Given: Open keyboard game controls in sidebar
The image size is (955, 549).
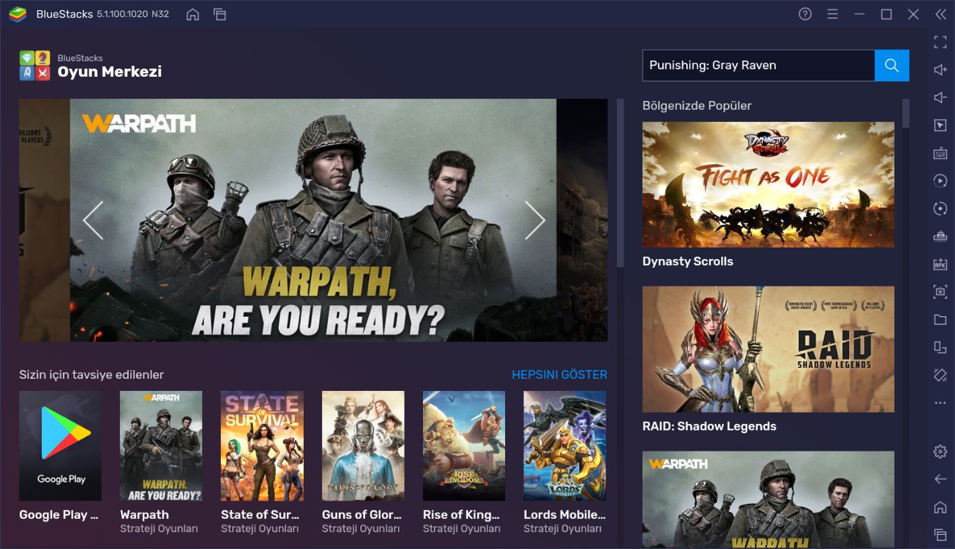Looking at the screenshot, I should 940,153.
